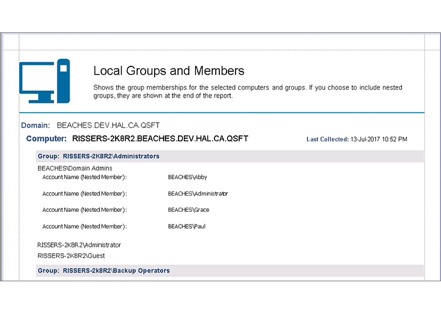Click Account Name label beside BEACHES\Grace
This screenshot has height=313, width=441.
point(84,210)
